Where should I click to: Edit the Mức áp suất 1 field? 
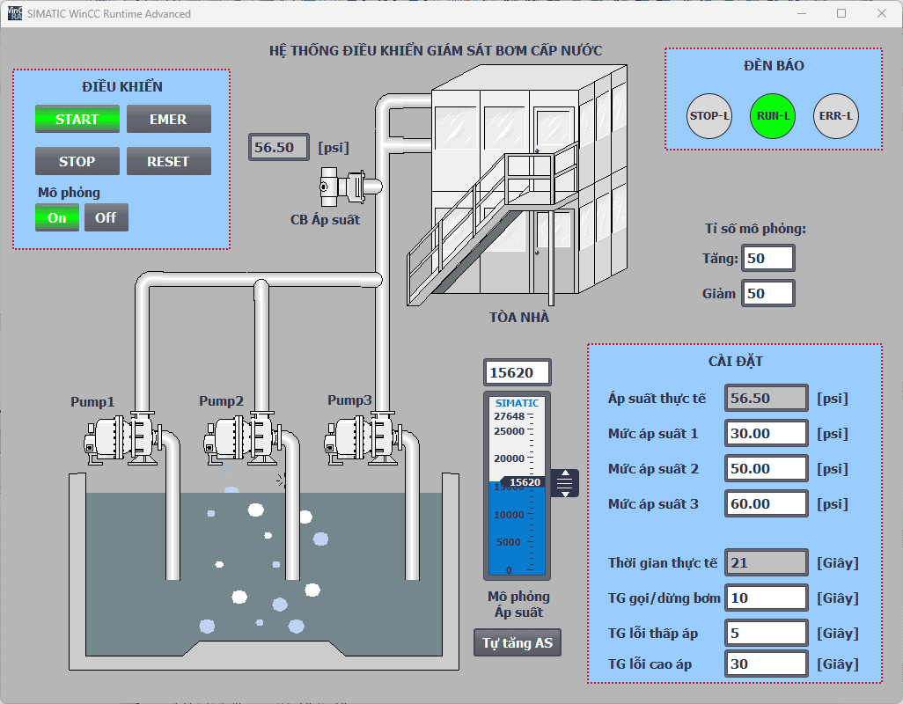(x=767, y=433)
